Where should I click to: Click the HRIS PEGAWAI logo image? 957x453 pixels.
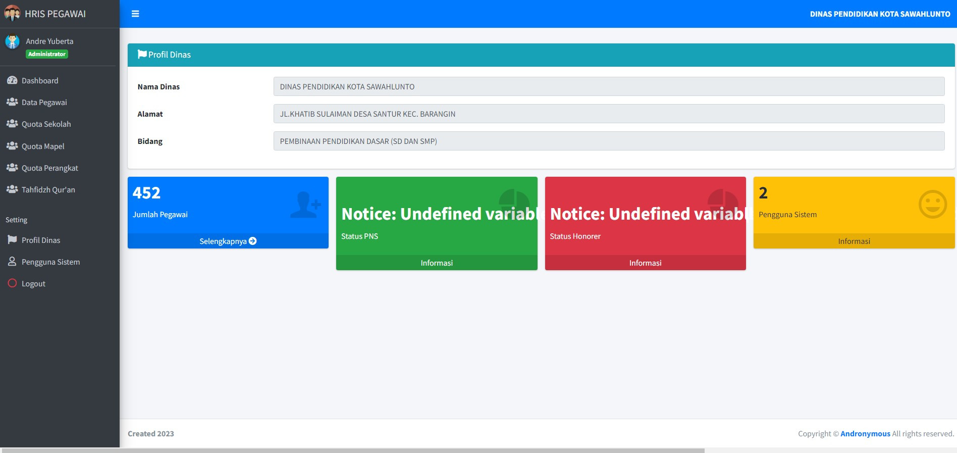click(12, 13)
